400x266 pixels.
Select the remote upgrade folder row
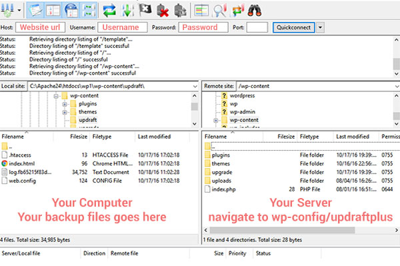tap(301, 172)
